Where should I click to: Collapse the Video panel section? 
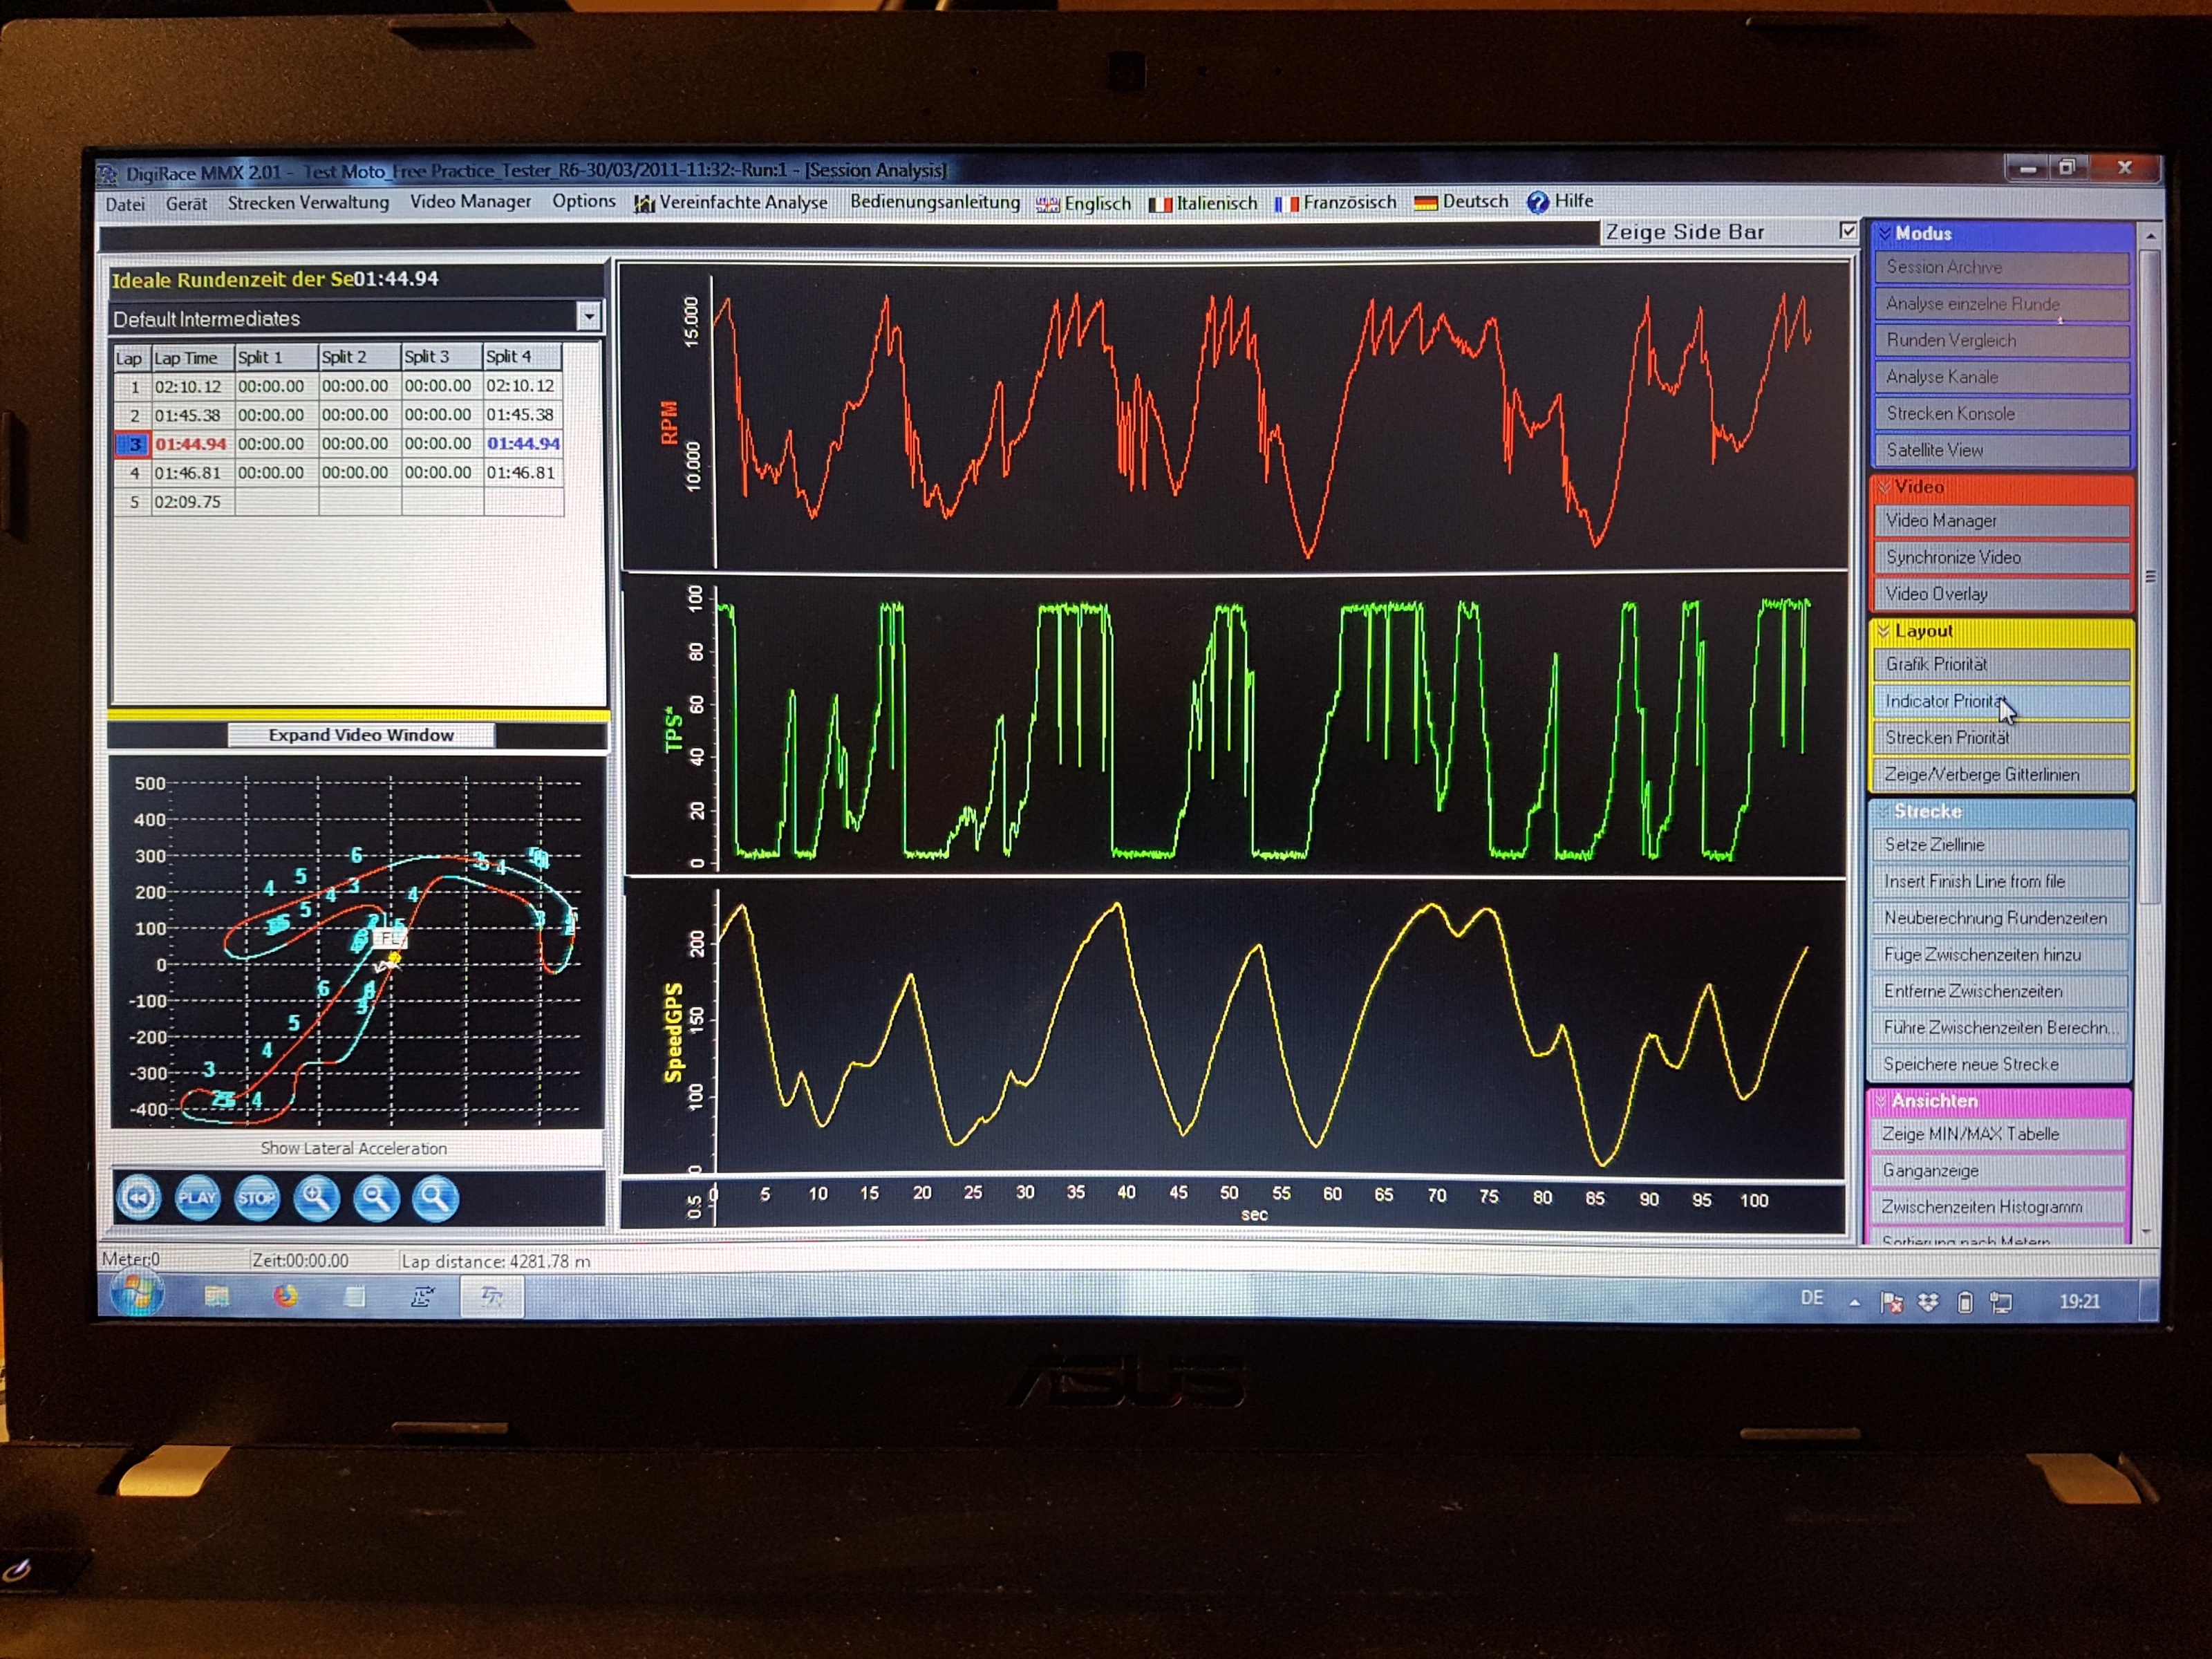coord(1884,487)
